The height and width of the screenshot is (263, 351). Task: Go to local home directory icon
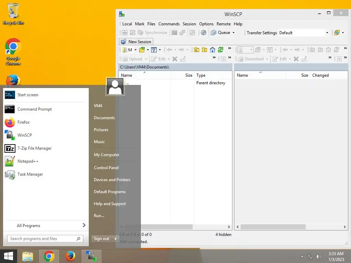pos(213,50)
